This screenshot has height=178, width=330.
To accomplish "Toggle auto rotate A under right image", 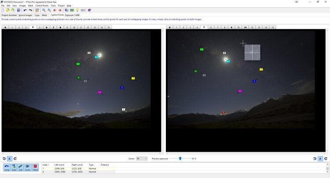I will tap(320, 159).
